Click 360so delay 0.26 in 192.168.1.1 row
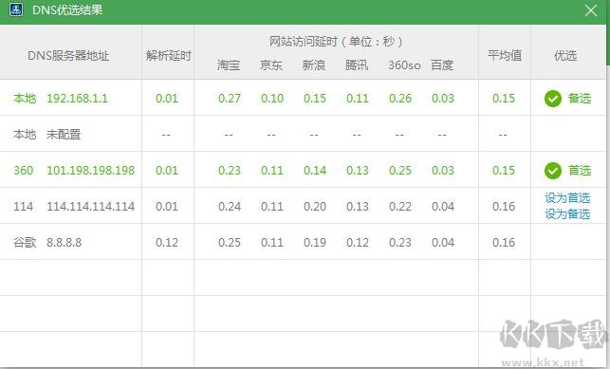The image size is (610, 369). 400,99
